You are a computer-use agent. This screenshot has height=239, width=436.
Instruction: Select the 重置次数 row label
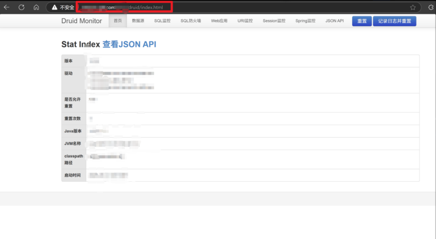click(73, 119)
